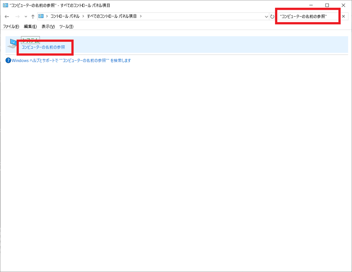Open the ファイル(F) menu
The height and width of the screenshot is (272, 352).
11,27
